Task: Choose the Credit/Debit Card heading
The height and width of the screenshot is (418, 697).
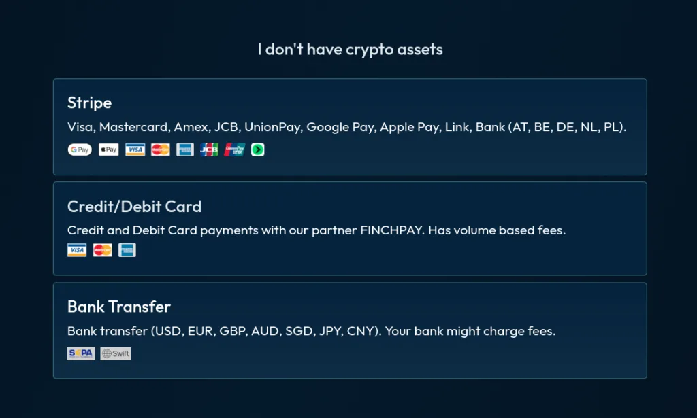Action: (134, 207)
